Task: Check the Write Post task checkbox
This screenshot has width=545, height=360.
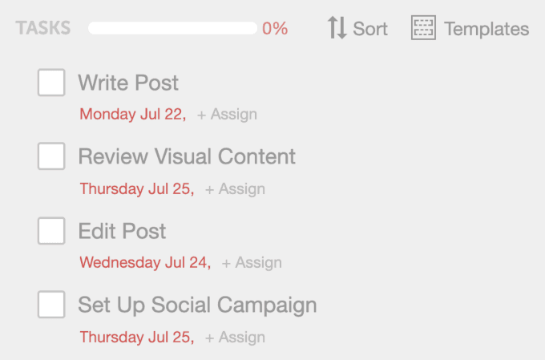Action: (x=51, y=83)
